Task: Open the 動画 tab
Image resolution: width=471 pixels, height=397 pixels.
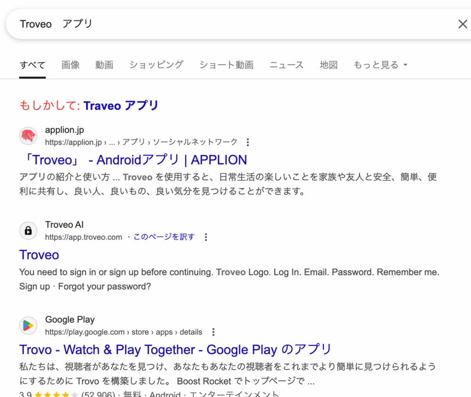Action: click(104, 65)
